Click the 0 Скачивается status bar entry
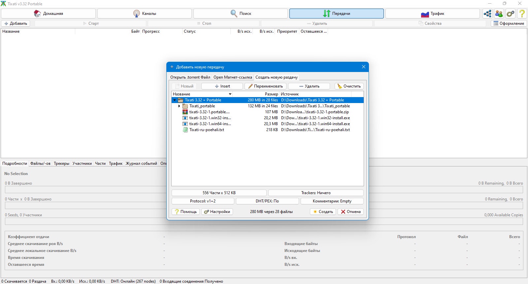This screenshot has width=528, height=284. [14, 281]
